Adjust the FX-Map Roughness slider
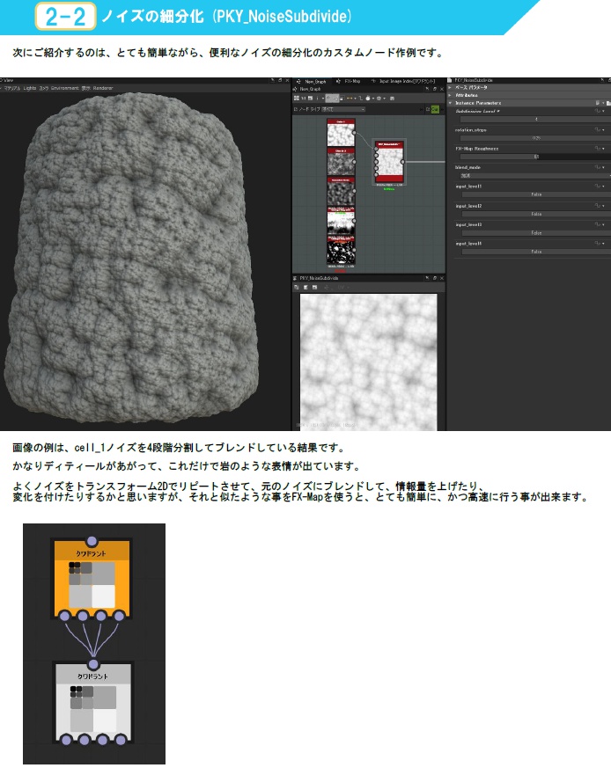611x768 pixels. coord(535,157)
